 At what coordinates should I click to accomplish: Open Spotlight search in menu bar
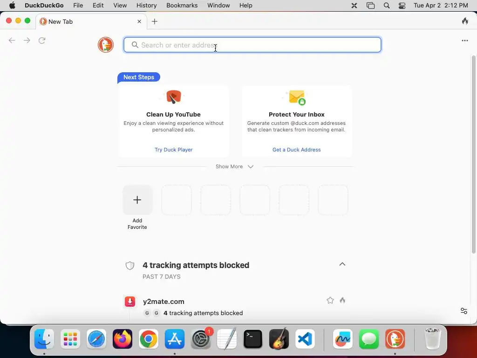pos(386,6)
